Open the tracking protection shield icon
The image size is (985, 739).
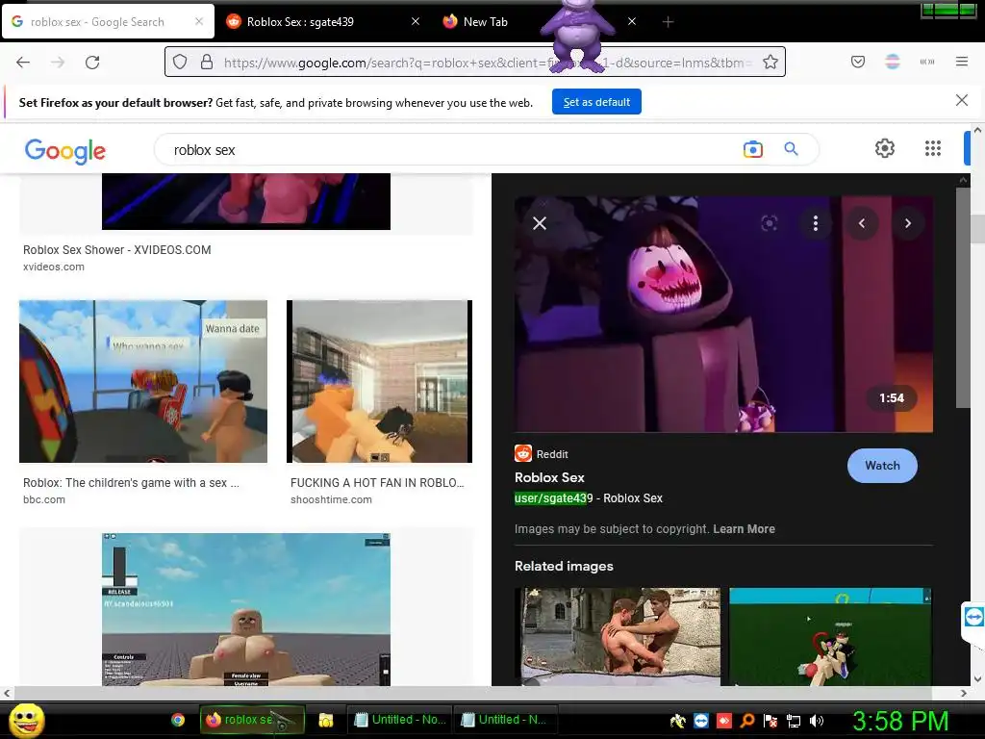coord(180,63)
